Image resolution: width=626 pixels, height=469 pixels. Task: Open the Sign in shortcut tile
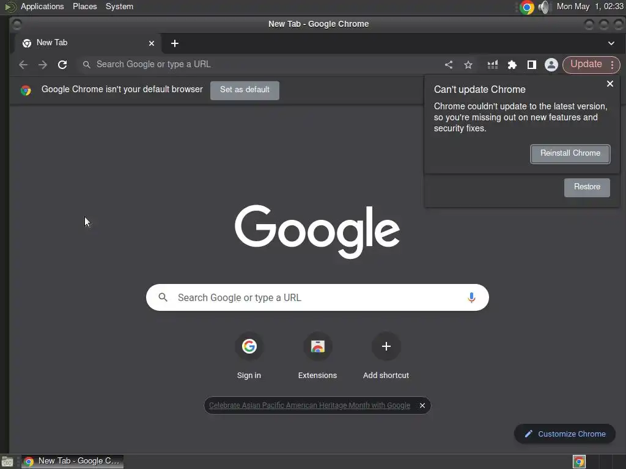249,356
